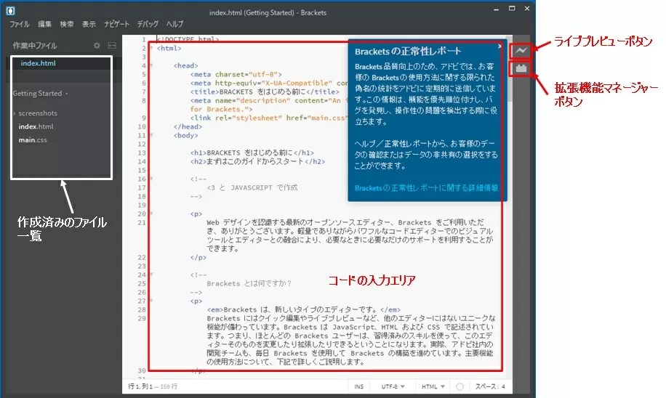Screen dimensions: 666x398
Task: Click the Live Preview lightning icon
Action: pyautogui.click(x=521, y=51)
